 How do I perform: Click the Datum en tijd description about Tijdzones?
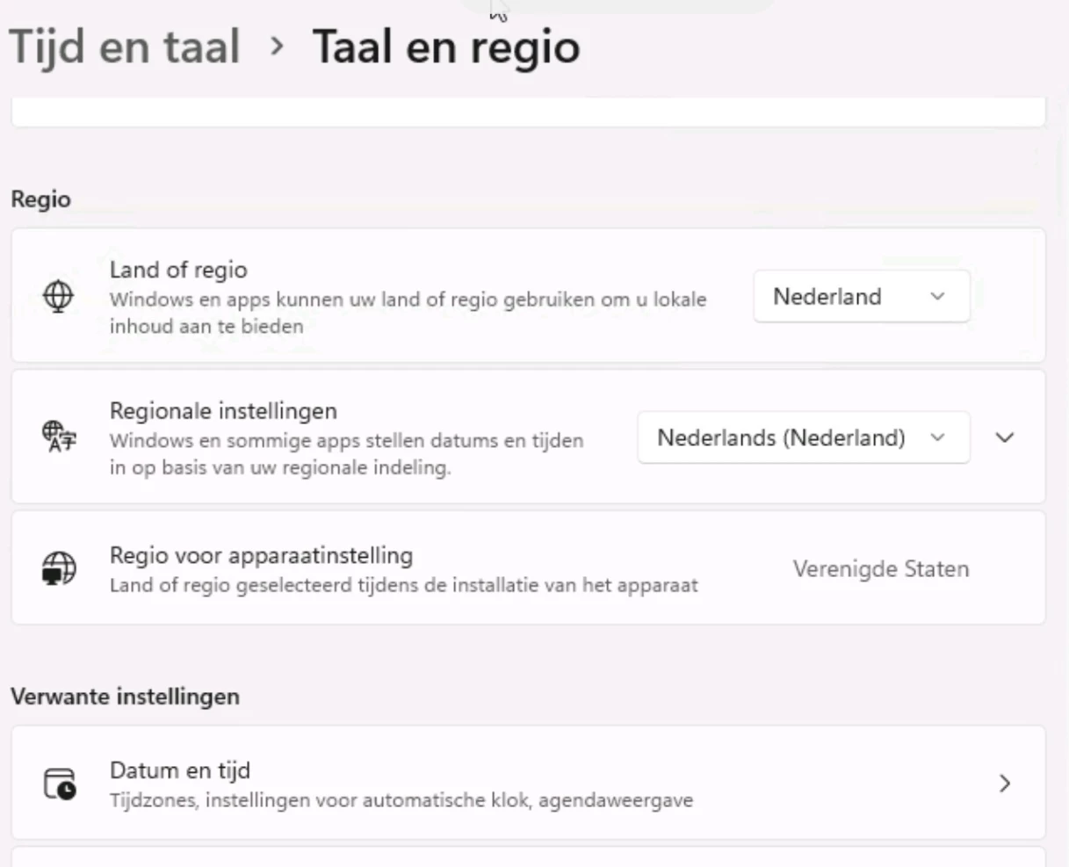coord(401,800)
